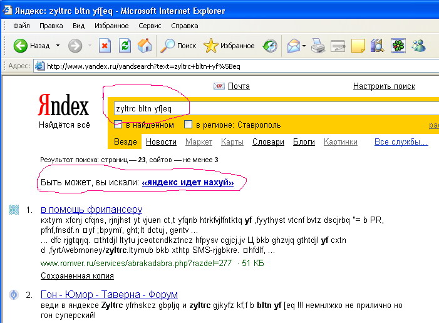Switch to the Новости tab
Viewport: 439px width, 323px height.
(x=162, y=142)
